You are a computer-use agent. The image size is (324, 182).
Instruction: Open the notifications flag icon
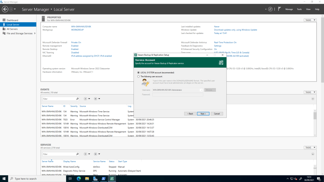click(279, 9)
